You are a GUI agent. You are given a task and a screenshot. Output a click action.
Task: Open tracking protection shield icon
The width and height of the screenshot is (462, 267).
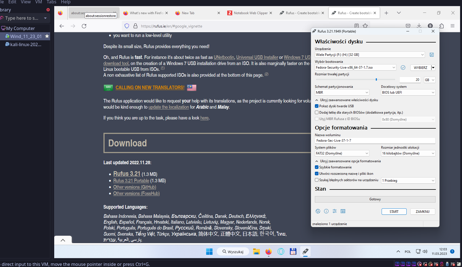(127, 26)
